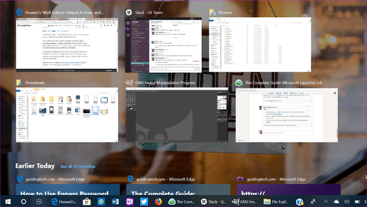Click See all 14 activities link
This screenshot has height=207, width=367.
click(x=78, y=166)
